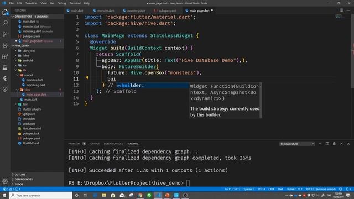
Task: Open Task View on the taskbar
Action: (x=86, y=195)
